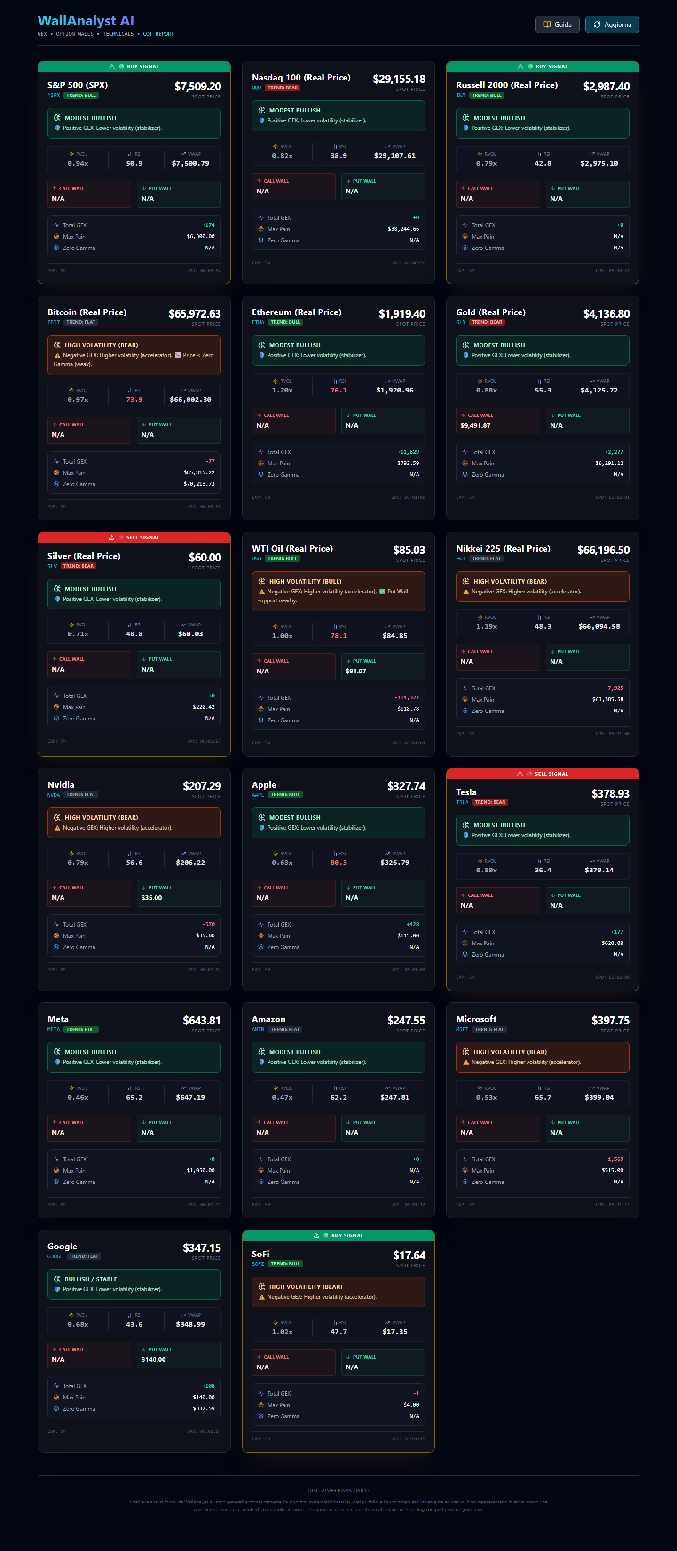The width and height of the screenshot is (677, 1551).
Task: Click the Total GEX pulse icon on WTI Oil card
Action: tap(260, 697)
